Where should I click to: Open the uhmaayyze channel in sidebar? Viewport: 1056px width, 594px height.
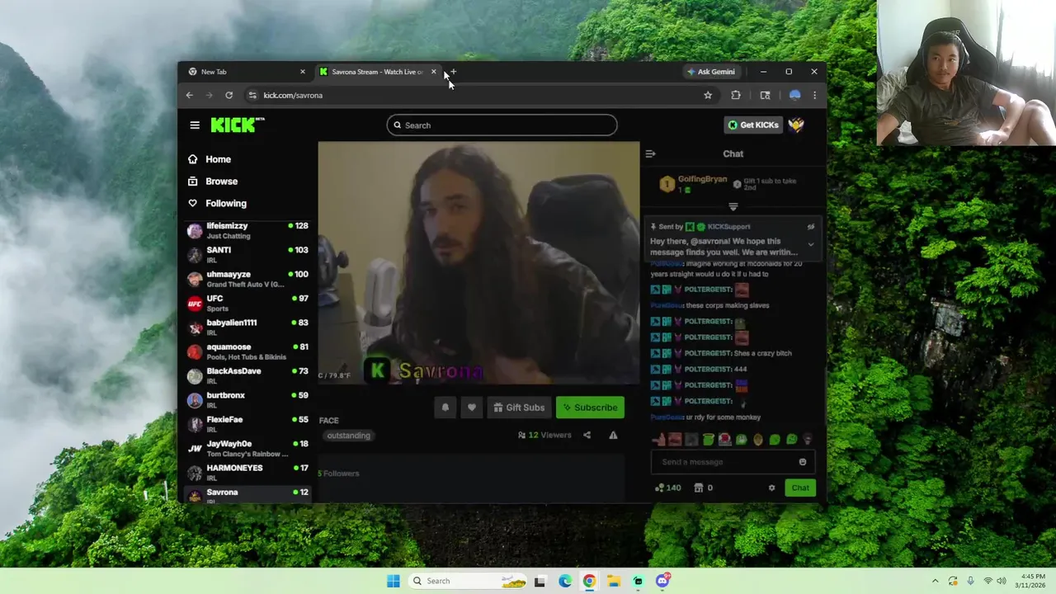coord(247,279)
